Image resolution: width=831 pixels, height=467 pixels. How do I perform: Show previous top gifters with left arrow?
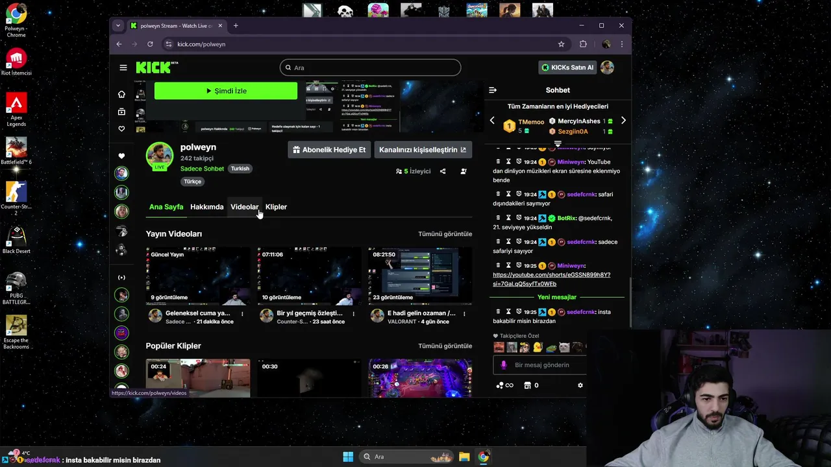[x=492, y=121]
